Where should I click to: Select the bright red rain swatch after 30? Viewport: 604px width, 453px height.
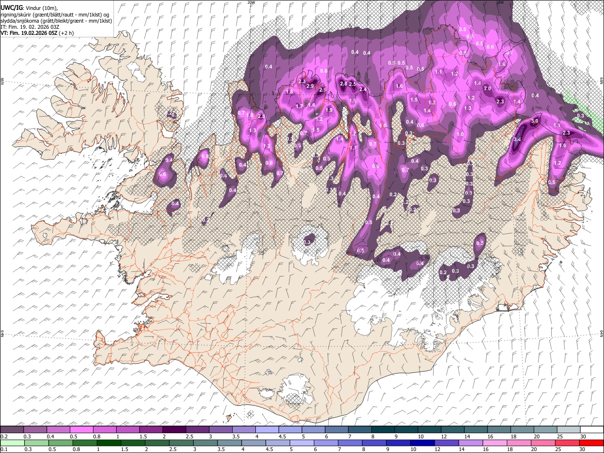click(x=591, y=443)
